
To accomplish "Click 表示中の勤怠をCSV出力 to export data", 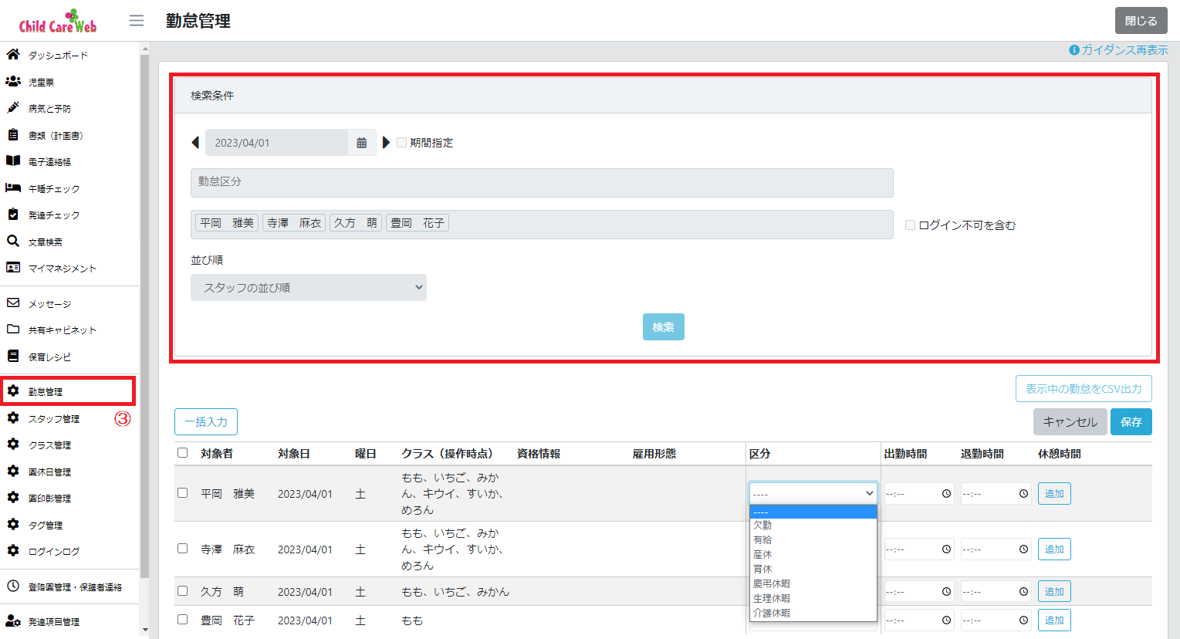I will [1083, 388].
